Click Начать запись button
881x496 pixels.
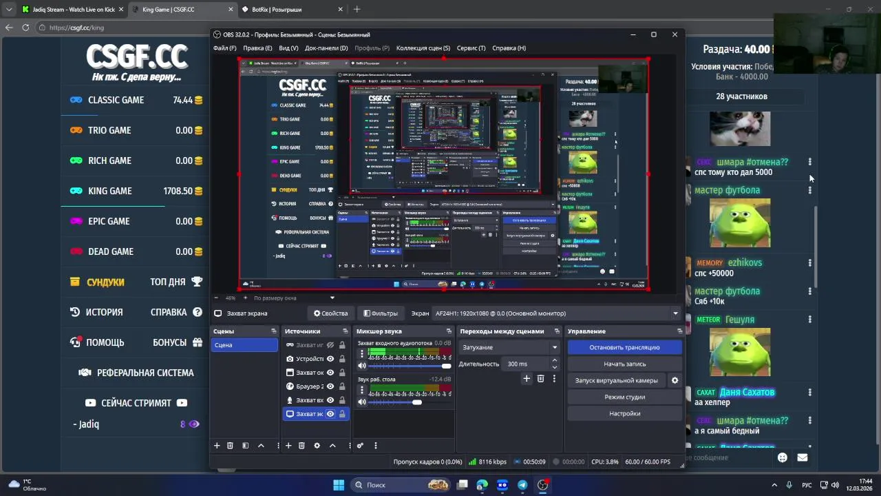pos(624,364)
